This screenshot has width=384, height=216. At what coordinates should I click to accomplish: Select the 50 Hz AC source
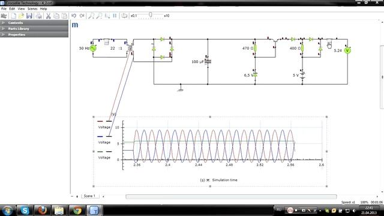93,49
